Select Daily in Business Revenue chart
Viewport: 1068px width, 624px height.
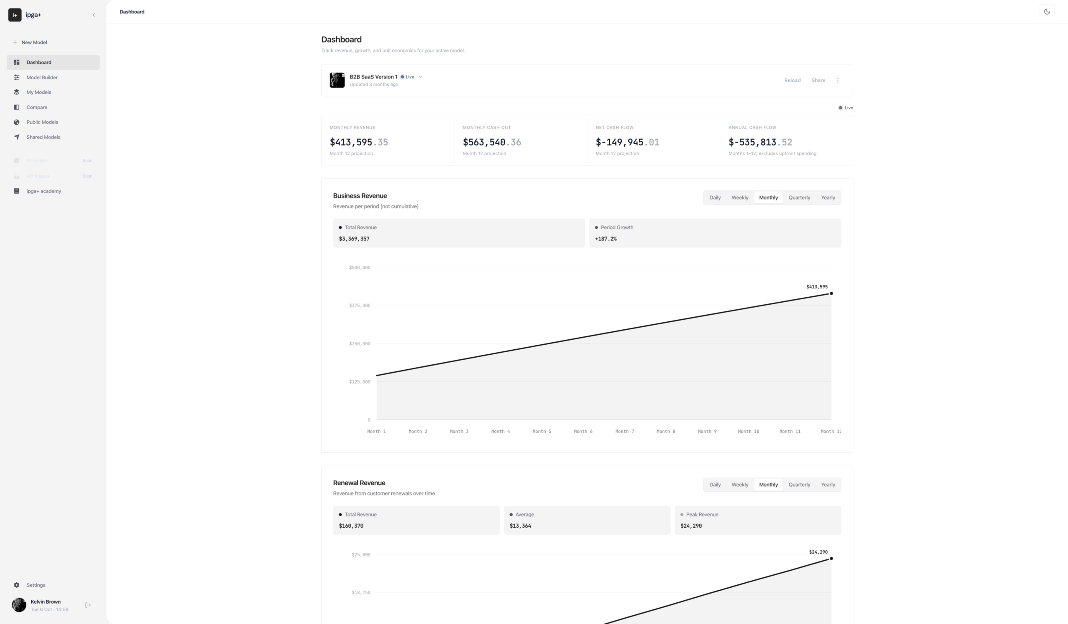click(x=715, y=198)
